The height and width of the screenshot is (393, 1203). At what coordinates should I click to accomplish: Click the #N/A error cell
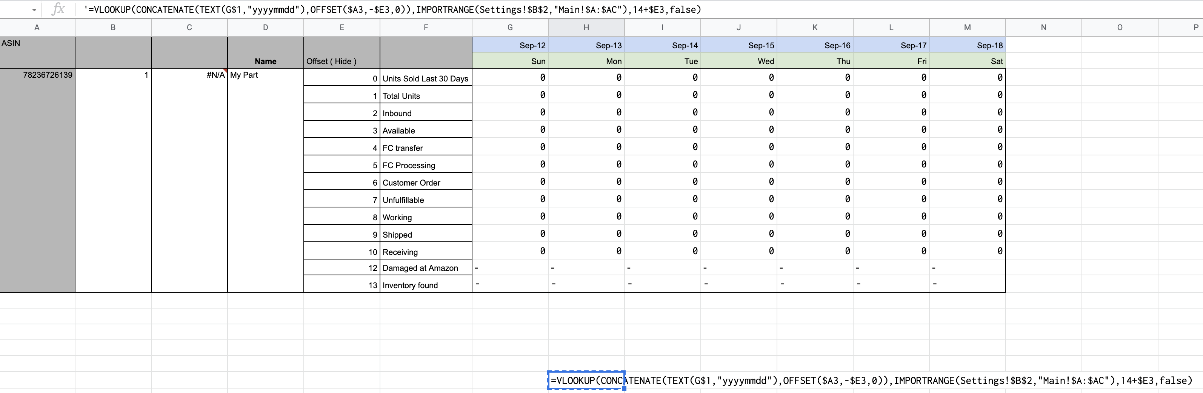189,180
